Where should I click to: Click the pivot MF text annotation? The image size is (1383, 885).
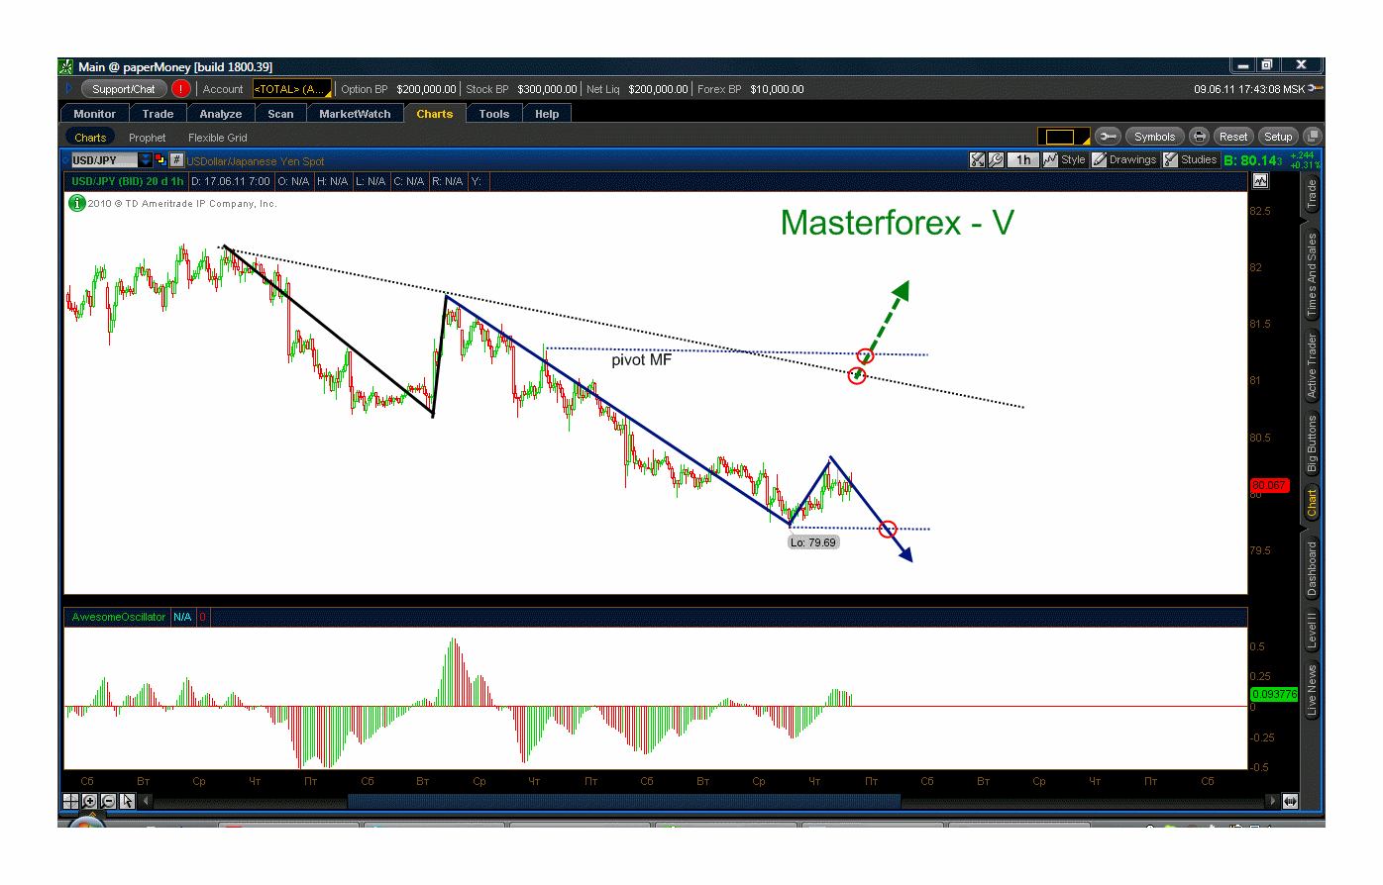pos(641,359)
